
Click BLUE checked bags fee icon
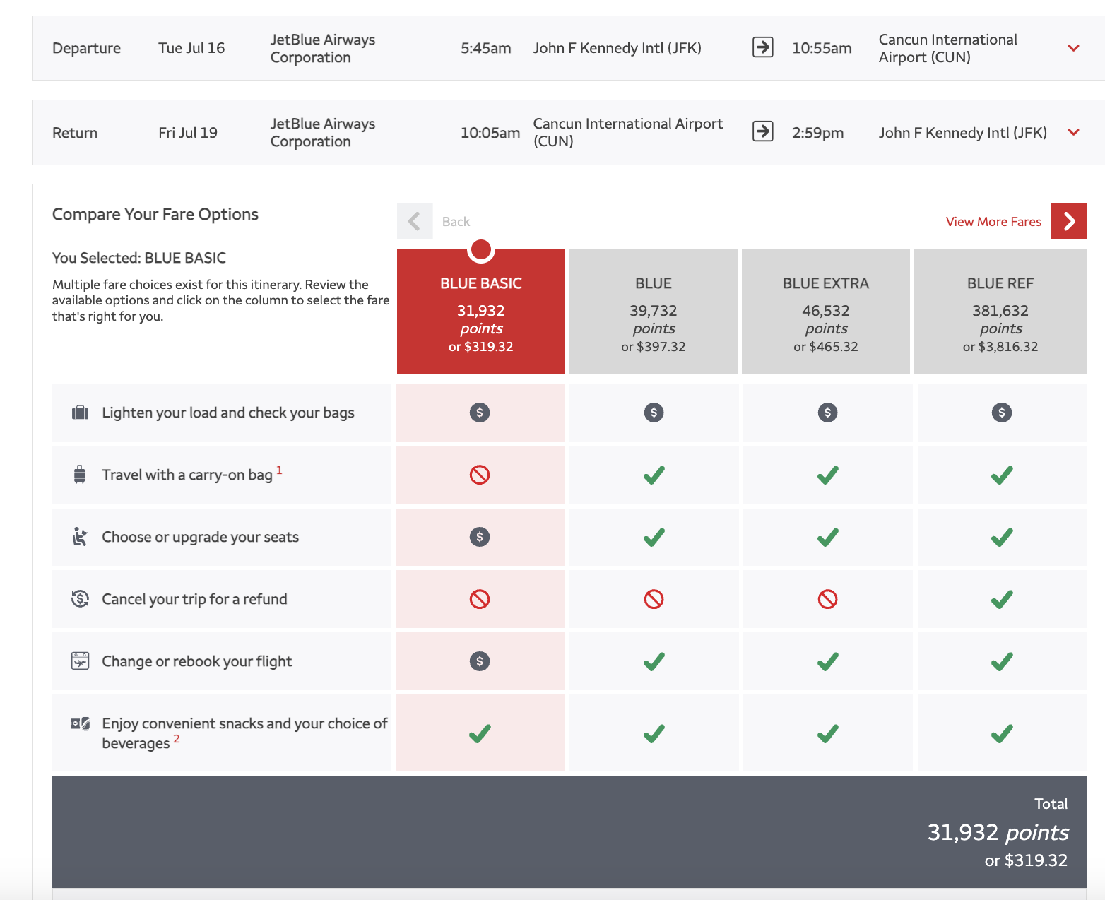coord(654,413)
